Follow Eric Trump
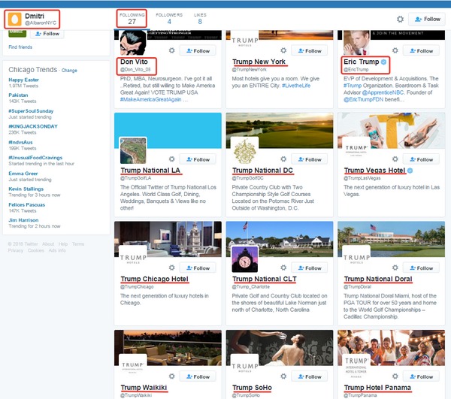The image size is (451, 399). tap(421, 50)
